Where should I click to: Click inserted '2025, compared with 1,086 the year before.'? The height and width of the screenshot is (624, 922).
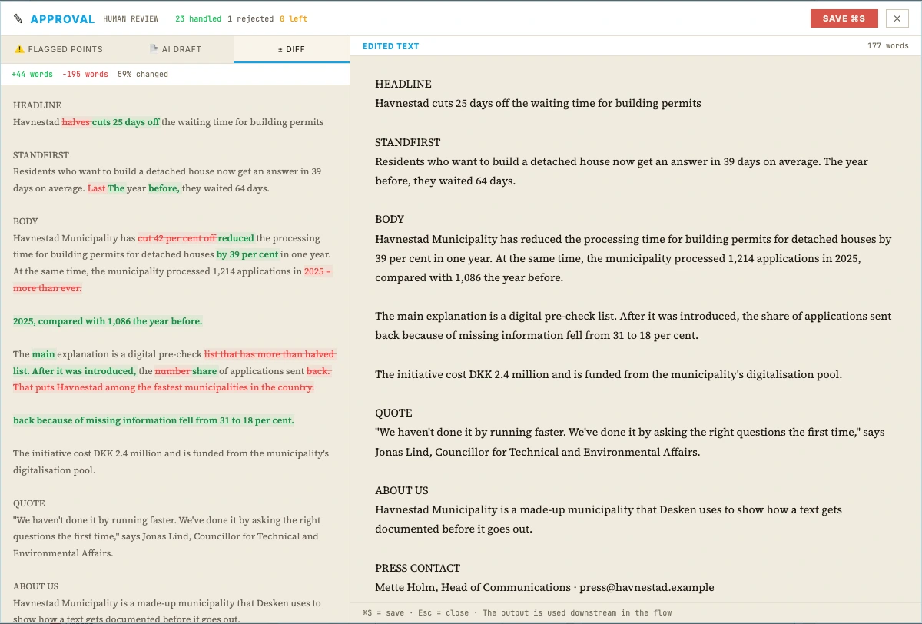click(x=108, y=321)
